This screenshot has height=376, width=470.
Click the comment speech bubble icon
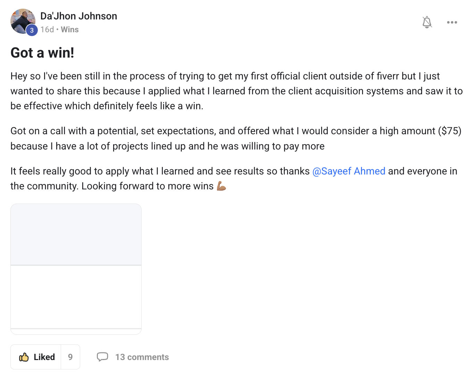pyautogui.click(x=102, y=357)
